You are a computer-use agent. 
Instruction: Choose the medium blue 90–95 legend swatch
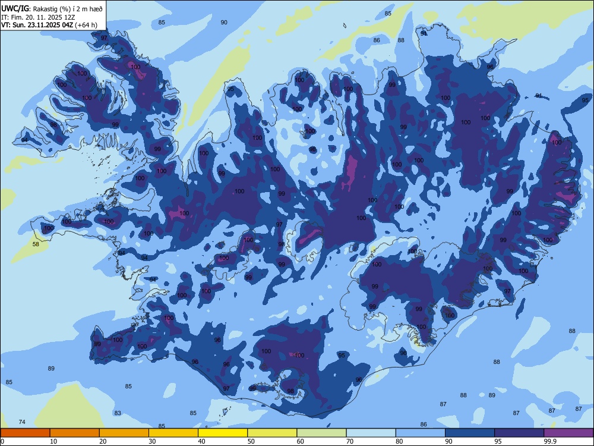[x=470, y=433]
